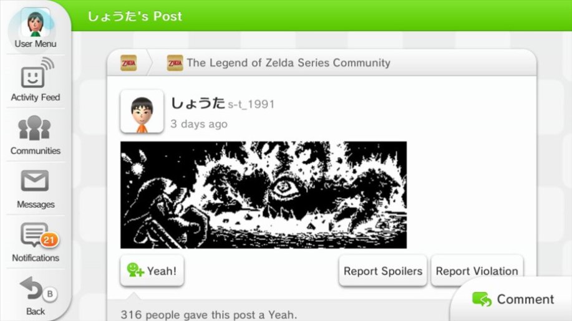This screenshot has height=321, width=572.
Task: Click the B button badge beside Back
Action: point(50,294)
